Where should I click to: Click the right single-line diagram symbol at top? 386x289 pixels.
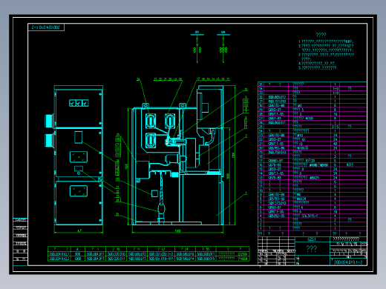pyautogui.click(x=223, y=47)
